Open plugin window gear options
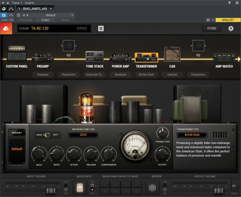This screenshot has width=241, height=197. tap(208, 20)
